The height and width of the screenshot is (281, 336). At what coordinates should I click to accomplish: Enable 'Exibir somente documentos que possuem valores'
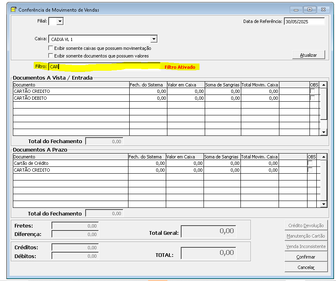pos(51,55)
